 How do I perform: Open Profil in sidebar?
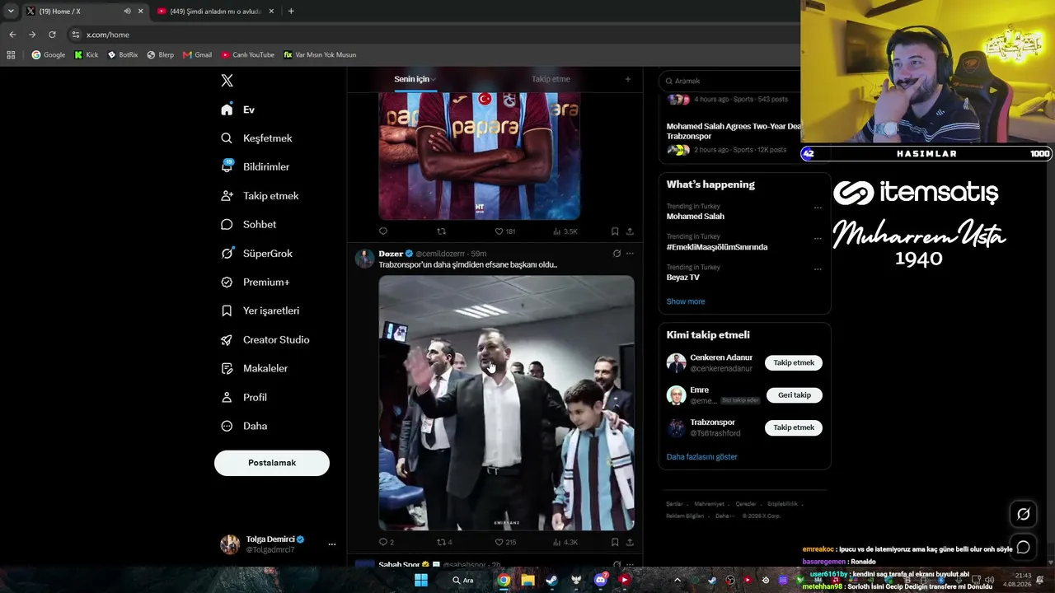244,397
